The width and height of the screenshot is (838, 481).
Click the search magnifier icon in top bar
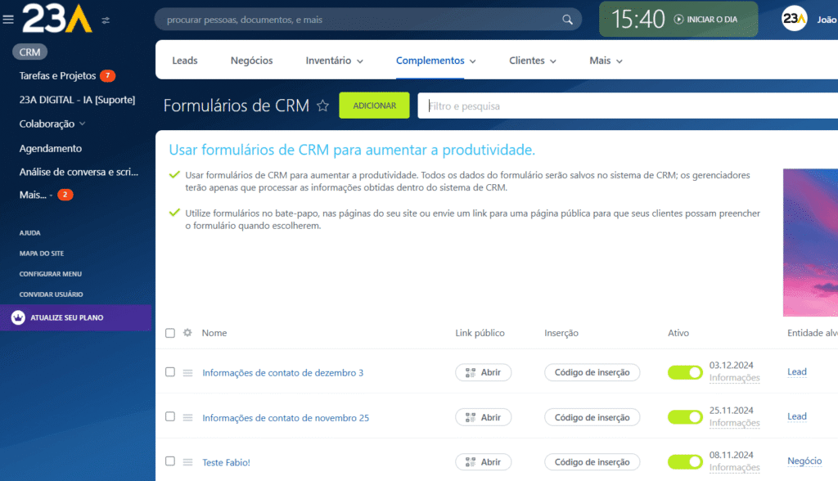(x=567, y=20)
